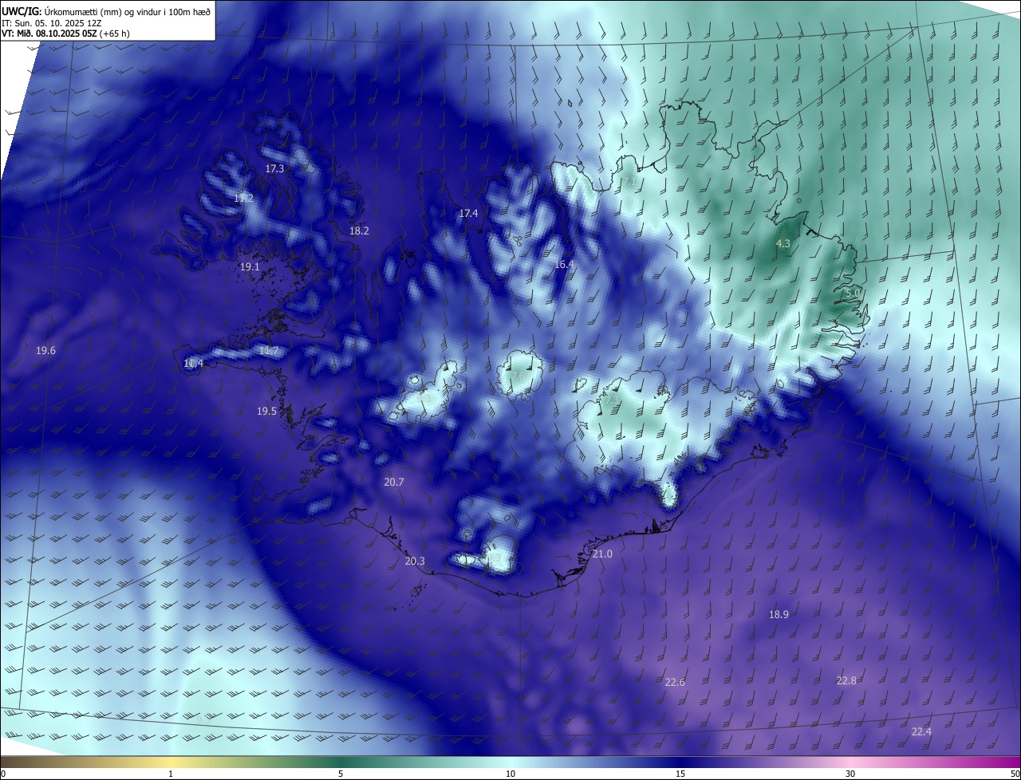Click the 10 tick on color scale

coord(510,774)
